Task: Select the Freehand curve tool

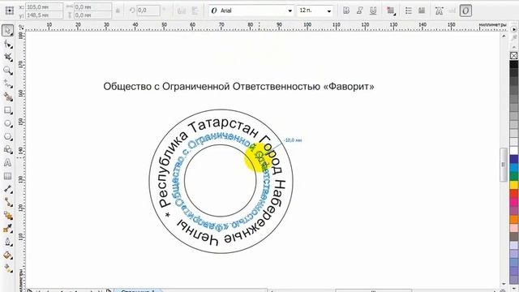Action: click(7, 84)
